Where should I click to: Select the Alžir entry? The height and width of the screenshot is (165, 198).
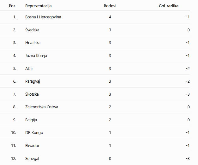click(x=29, y=68)
